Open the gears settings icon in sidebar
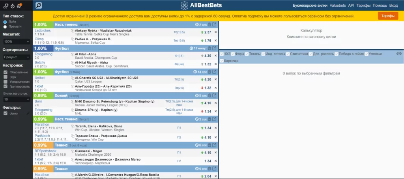The width and height of the screenshot is (404, 179). (6, 5)
